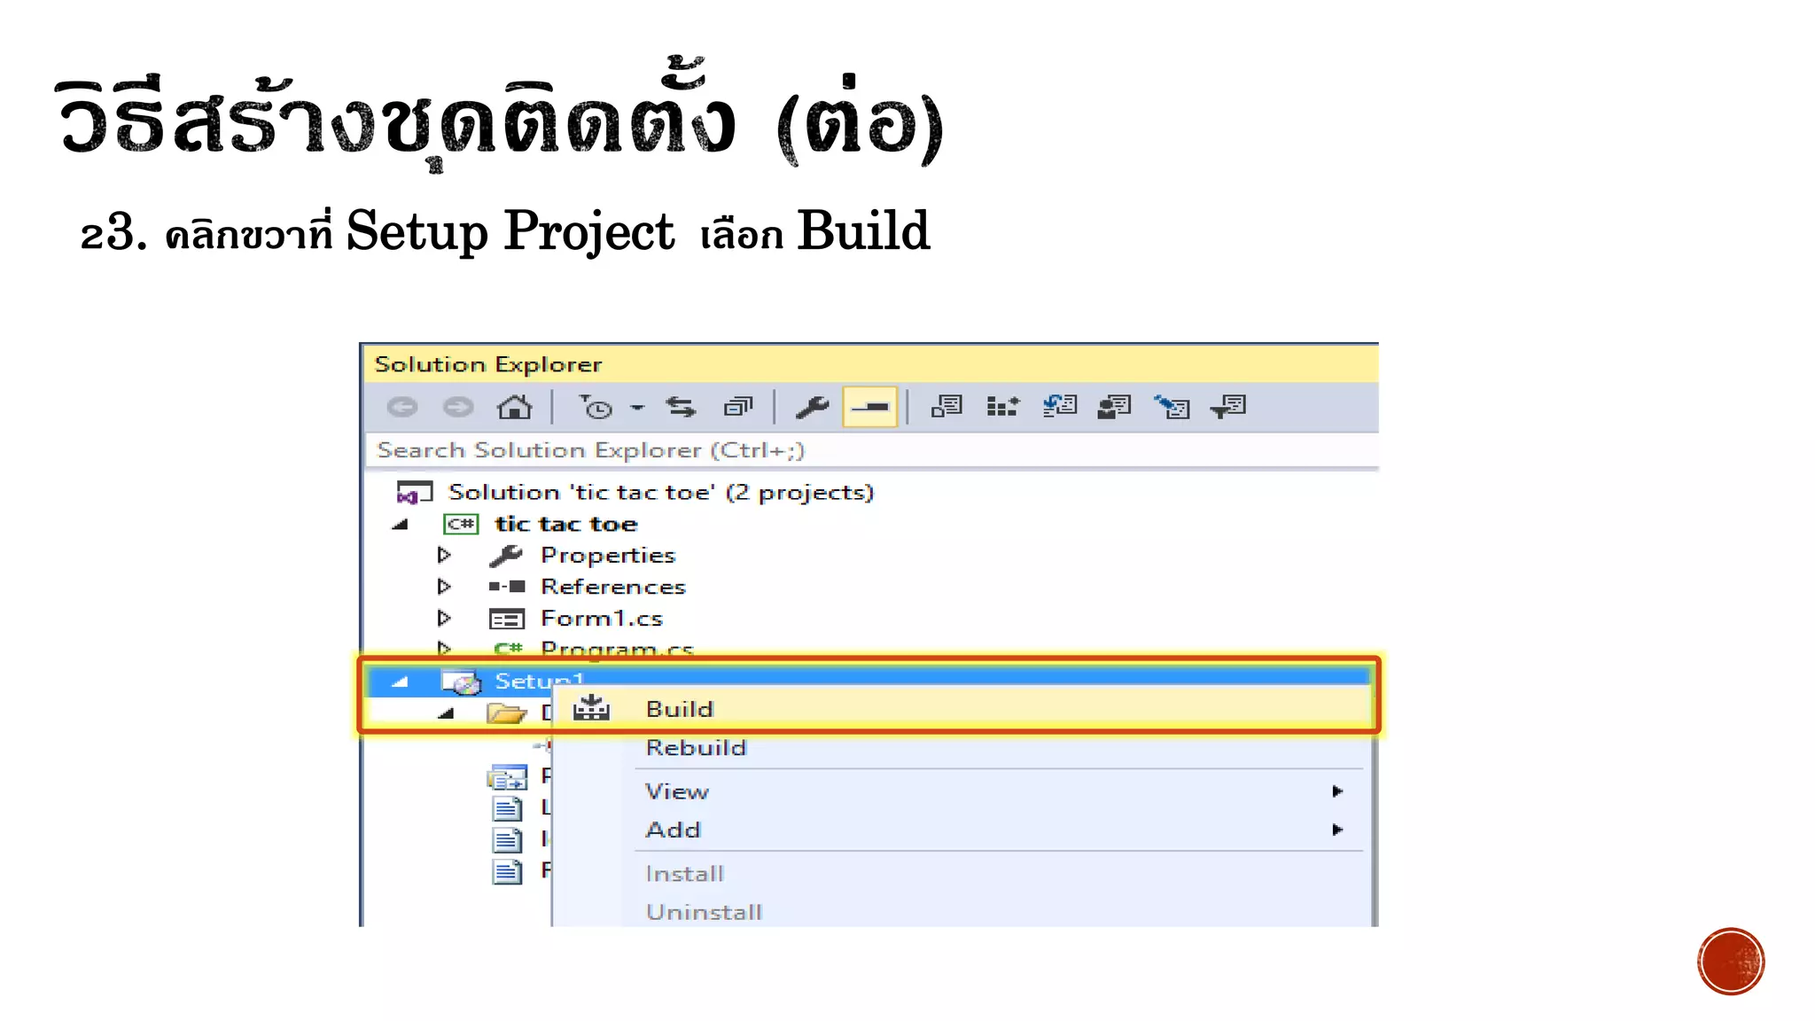
Task: Open the Launch Conditions Editor icon
Action: [1228, 407]
